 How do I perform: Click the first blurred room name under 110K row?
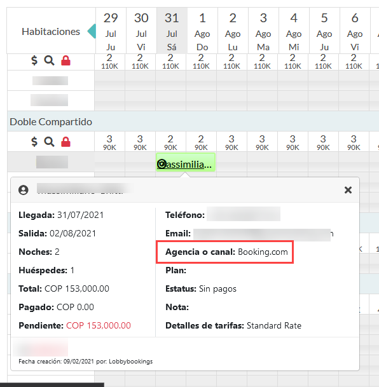[x=50, y=81]
